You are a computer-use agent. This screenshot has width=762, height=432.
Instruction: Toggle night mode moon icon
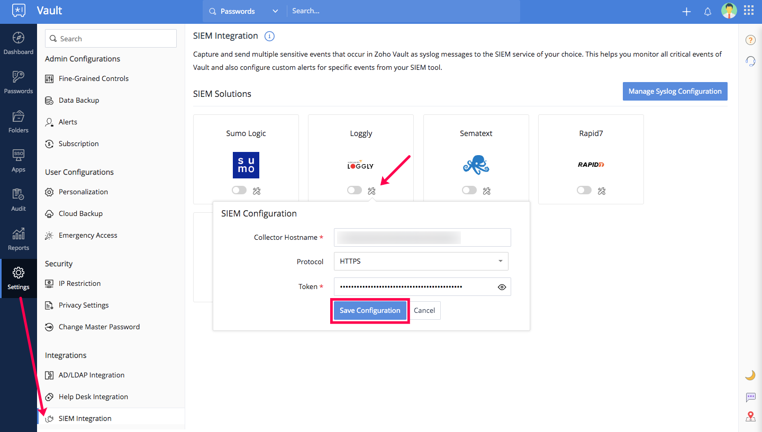(750, 375)
